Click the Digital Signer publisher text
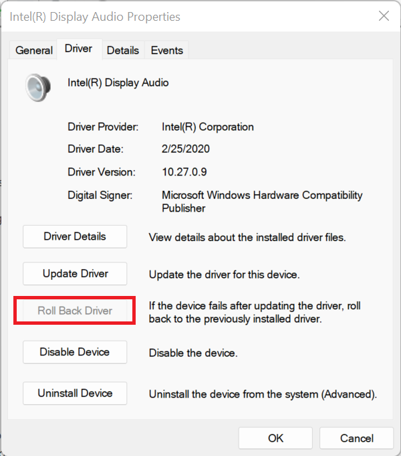 pos(262,202)
